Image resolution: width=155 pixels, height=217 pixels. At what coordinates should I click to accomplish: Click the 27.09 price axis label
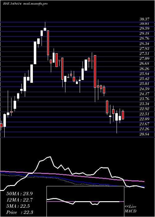(144, 59)
